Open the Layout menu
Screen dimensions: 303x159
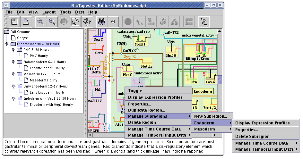tap(49, 12)
